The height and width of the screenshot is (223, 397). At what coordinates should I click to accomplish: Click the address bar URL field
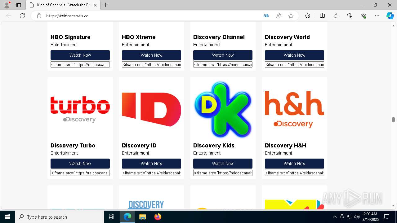152,16
